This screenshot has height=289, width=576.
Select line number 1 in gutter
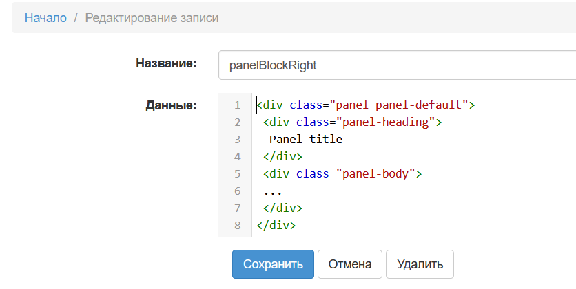pos(238,105)
